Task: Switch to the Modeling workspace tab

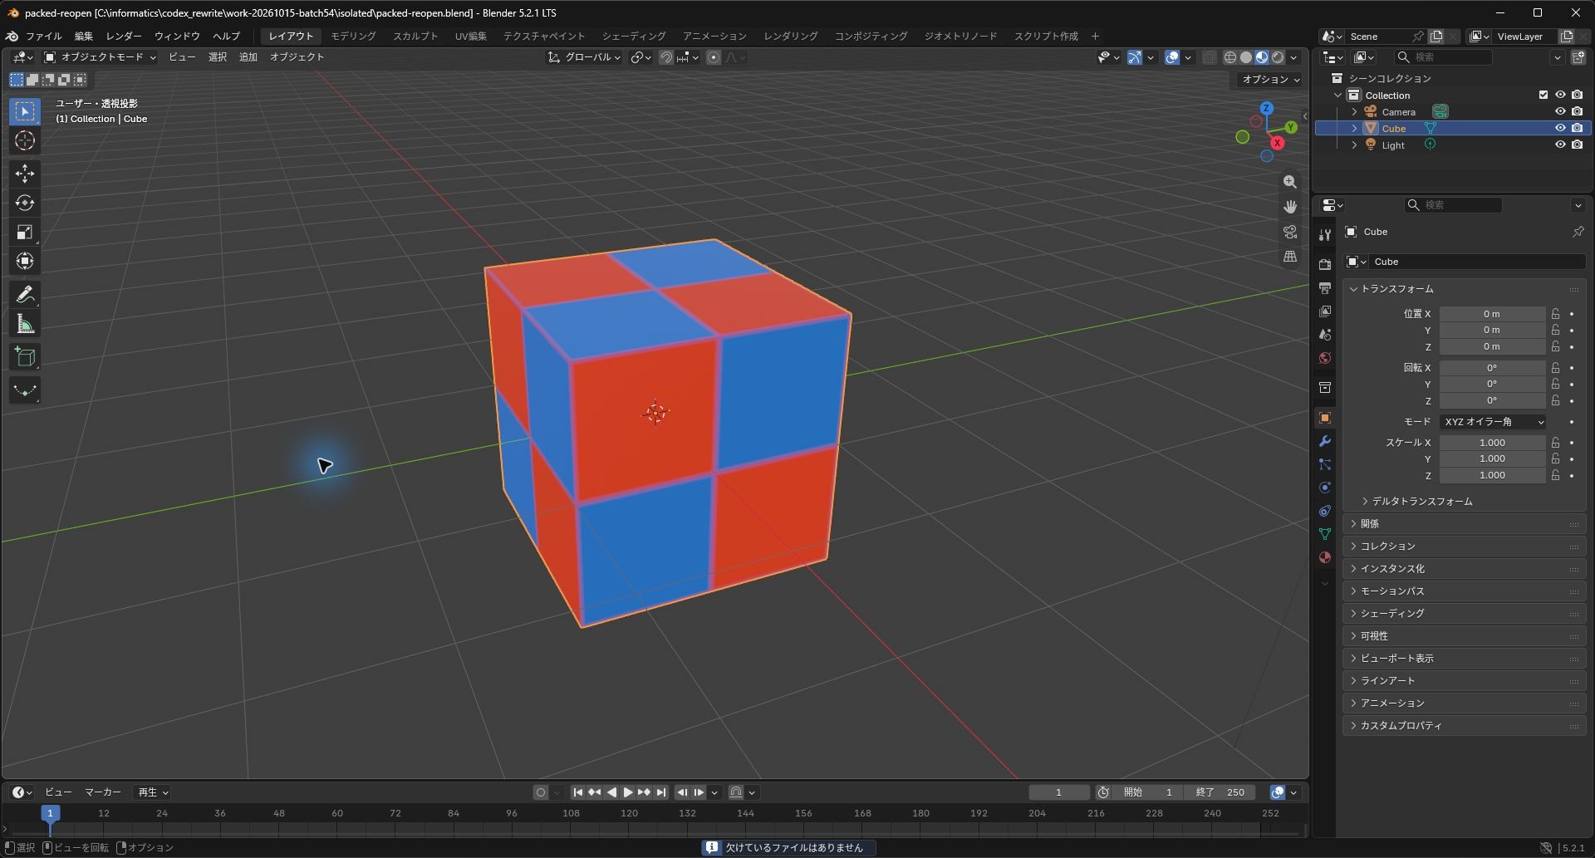Action: (x=353, y=37)
